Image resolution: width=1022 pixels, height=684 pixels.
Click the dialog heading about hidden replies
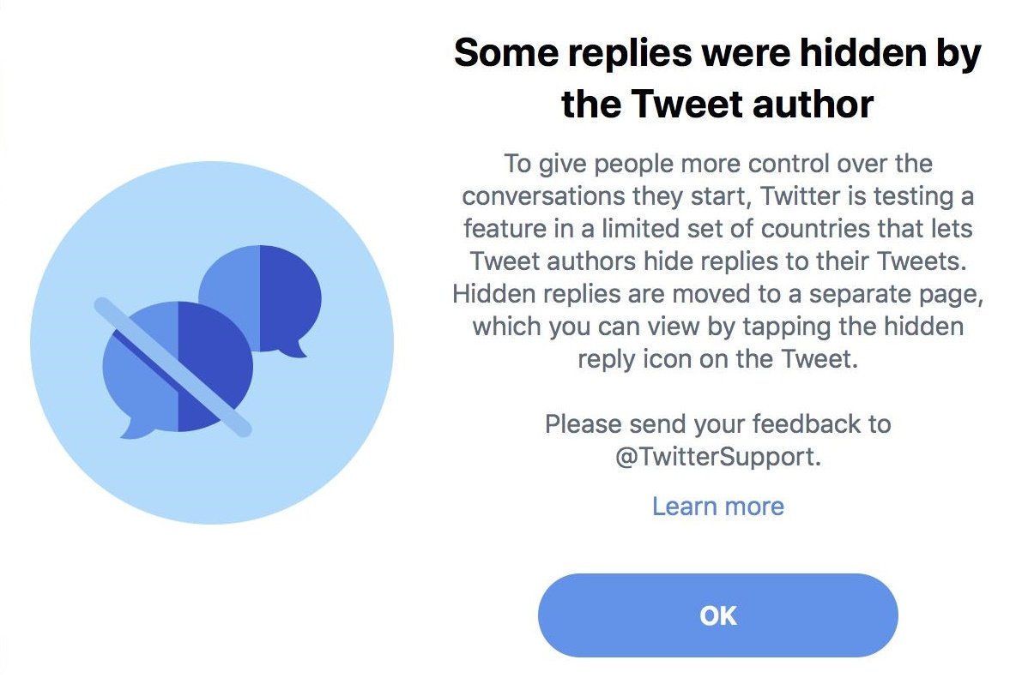[717, 77]
